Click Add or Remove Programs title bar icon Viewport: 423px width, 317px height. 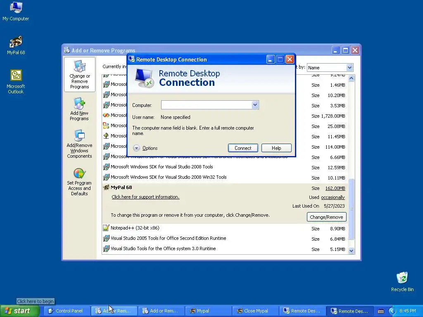click(67, 50)
